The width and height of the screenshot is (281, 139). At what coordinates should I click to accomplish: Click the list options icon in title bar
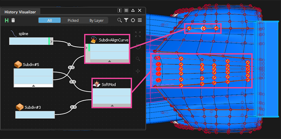126,10
